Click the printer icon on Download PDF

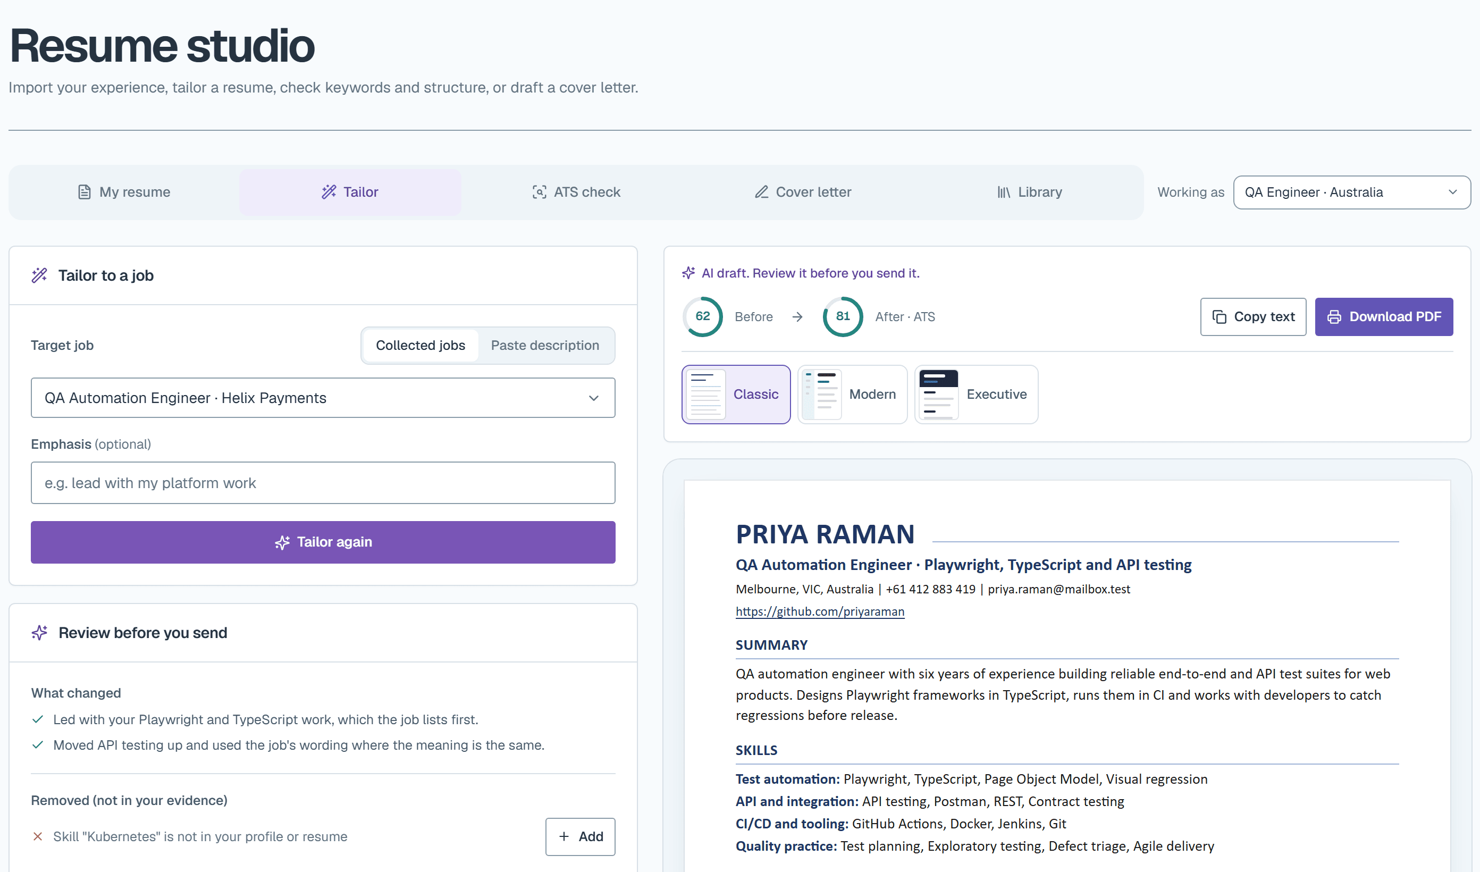(x=1334, y=317)
